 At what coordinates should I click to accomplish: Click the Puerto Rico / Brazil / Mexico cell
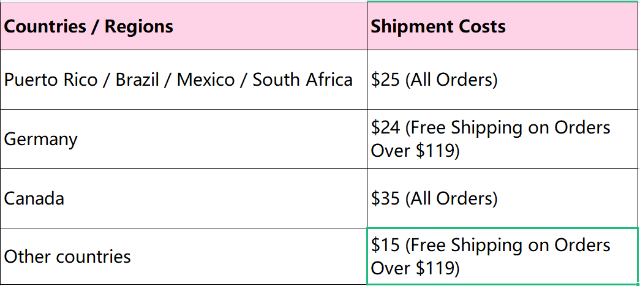pyautogui.click(x=184, y=80)
